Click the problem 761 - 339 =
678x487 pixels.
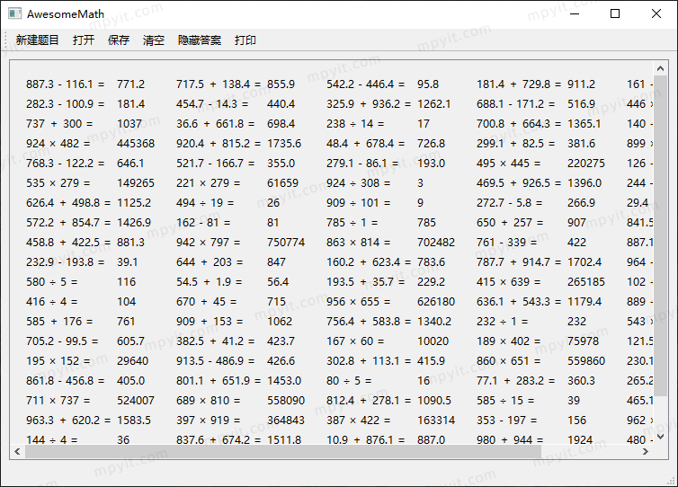point(507,243)
